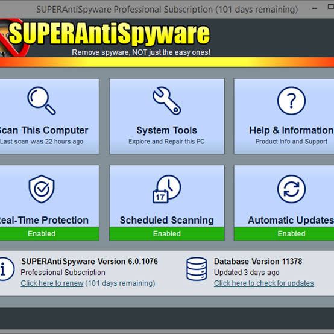The width and height of the screenshot is (334, 334).
Task: Follow 'Click here to check for updates' link
Action: tap(263, 283)
